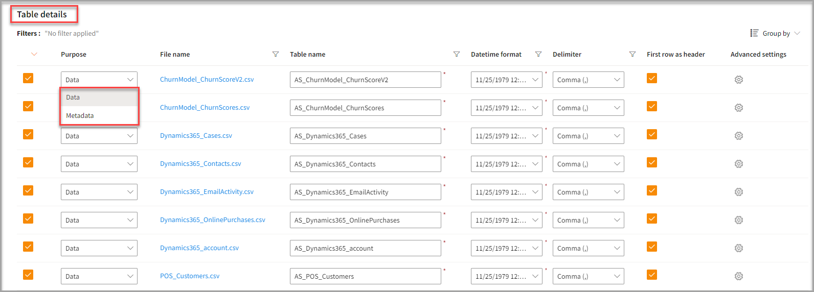The image size is (814, 292).
Task: Open Delimiter dropdown for Dynamics365_OnlinePurchases row
Action: click(588, 220)
